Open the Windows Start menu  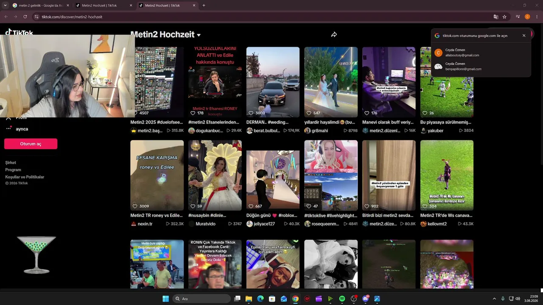[165, 299]
